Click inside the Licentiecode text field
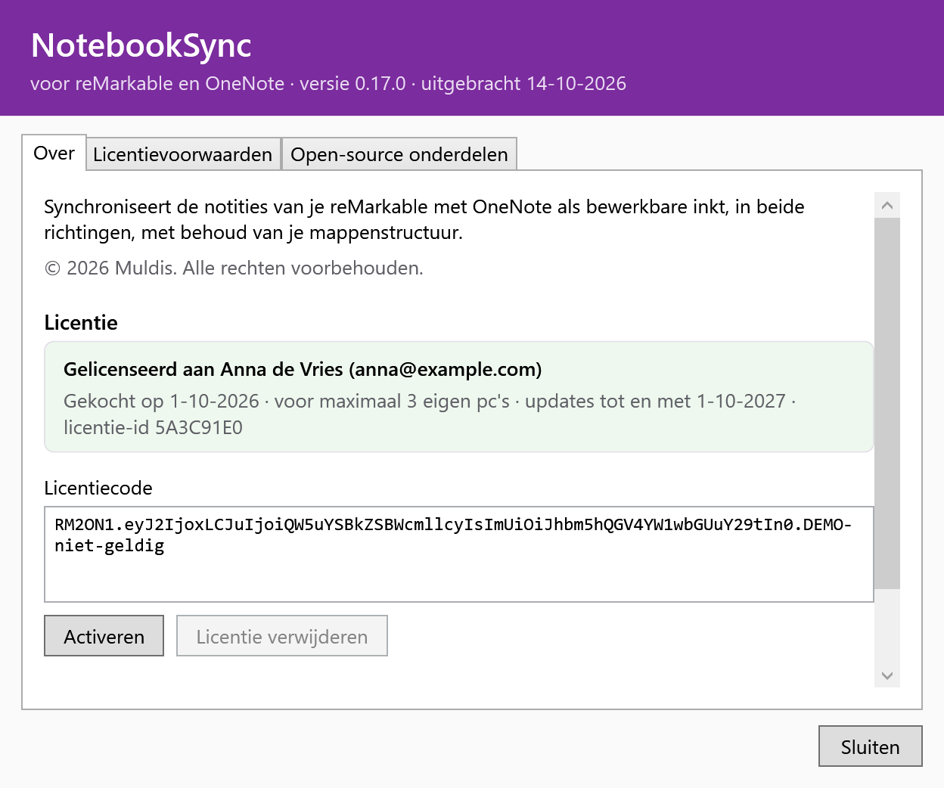 tap(459, 554)
